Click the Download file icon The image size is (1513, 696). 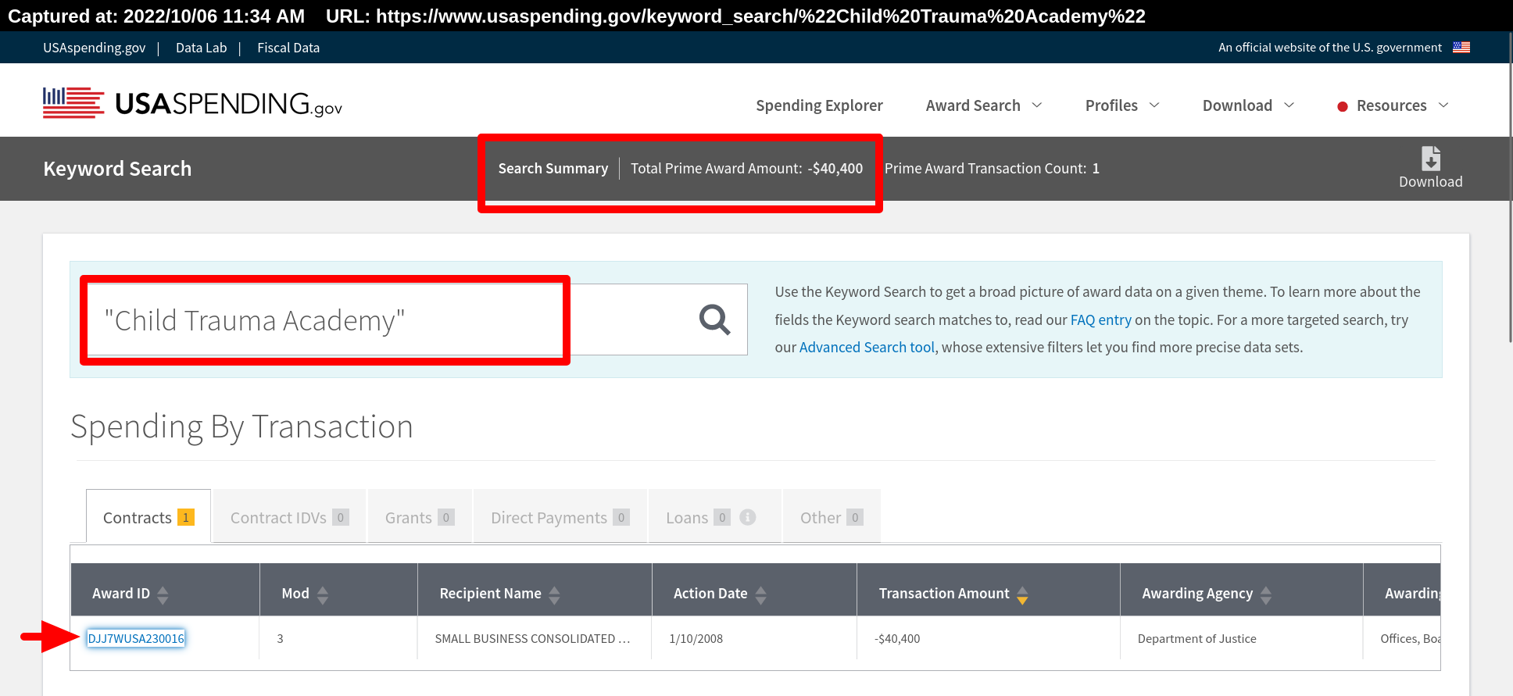1431,159
